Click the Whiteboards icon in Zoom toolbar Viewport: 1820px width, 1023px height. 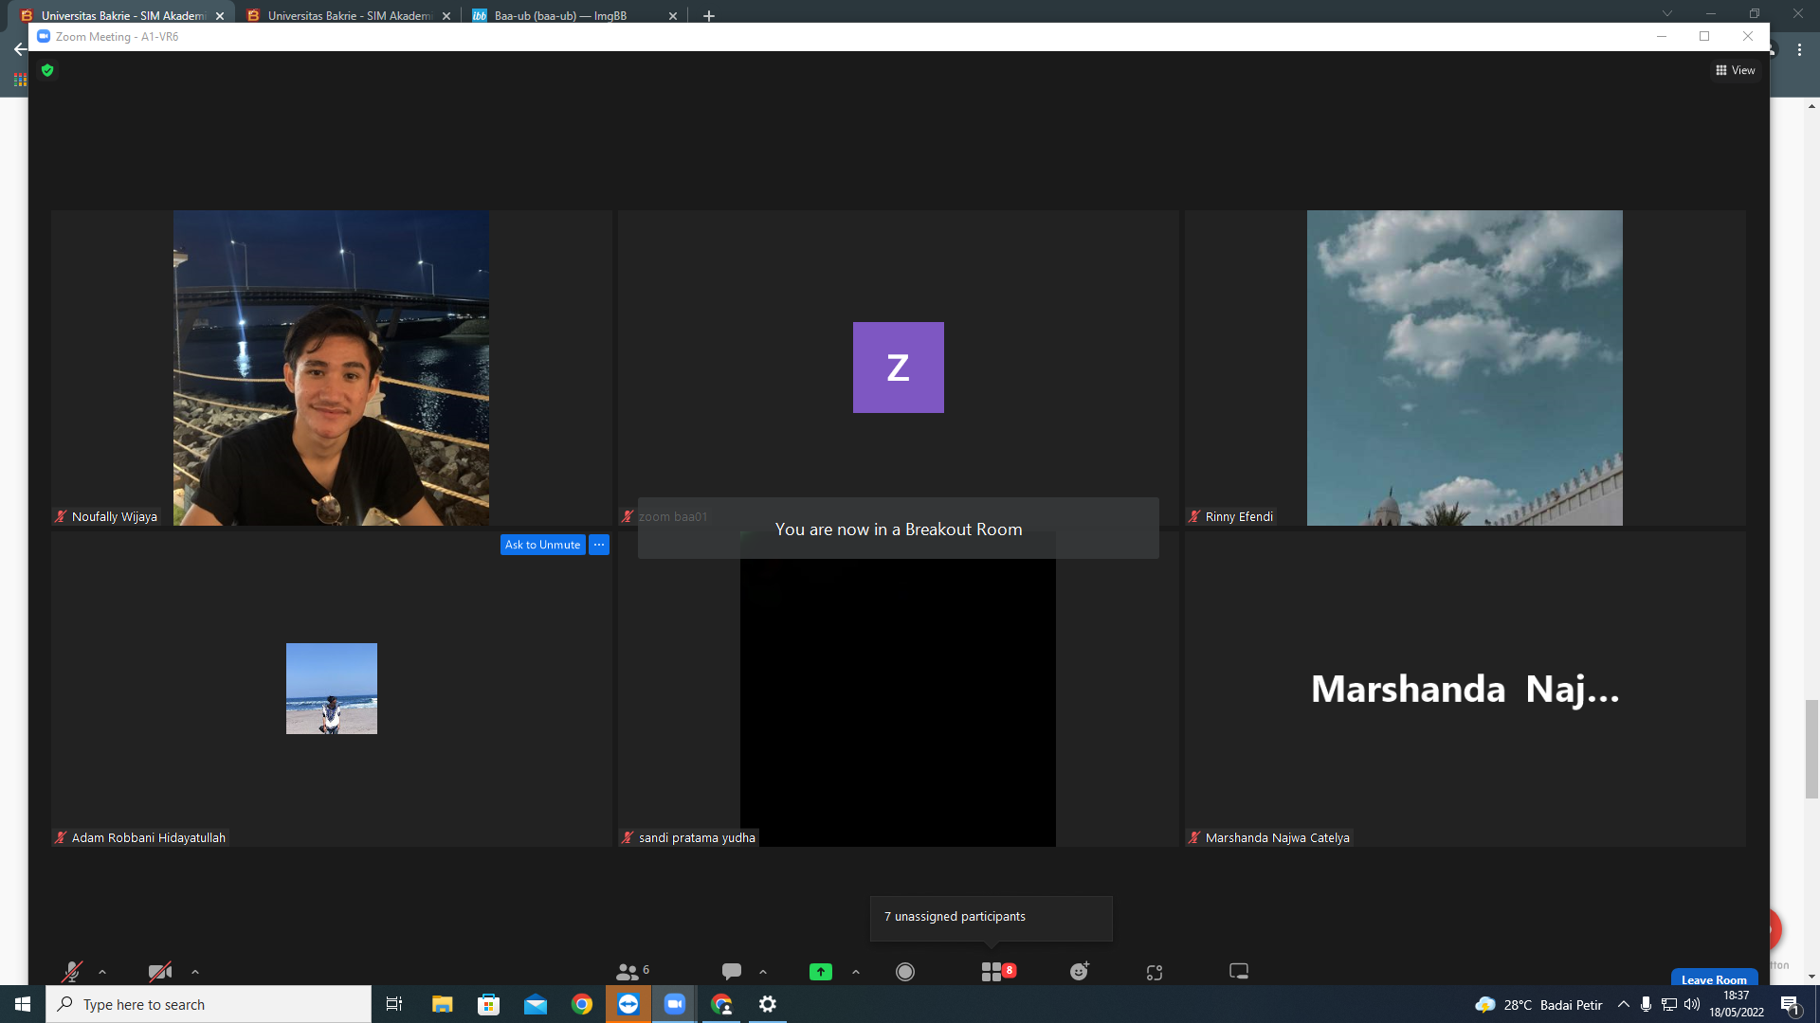pyautogui.click(x=1239, y=972)
